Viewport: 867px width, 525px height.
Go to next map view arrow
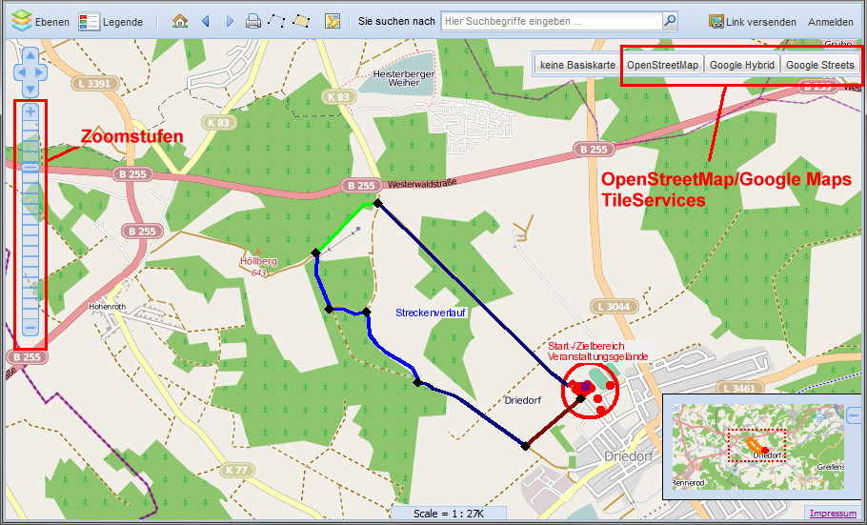pos(229,21)
